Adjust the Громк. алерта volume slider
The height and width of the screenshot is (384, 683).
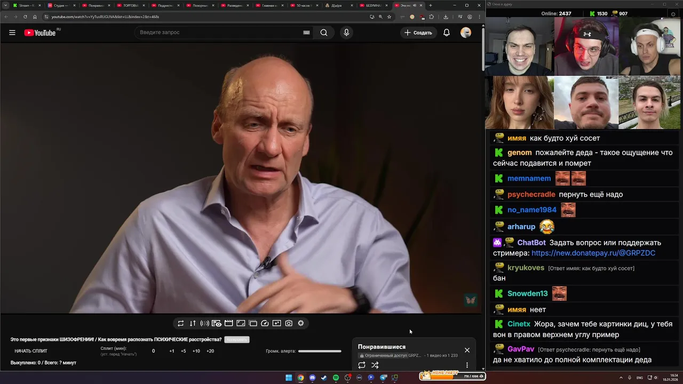tap(320, 351)
